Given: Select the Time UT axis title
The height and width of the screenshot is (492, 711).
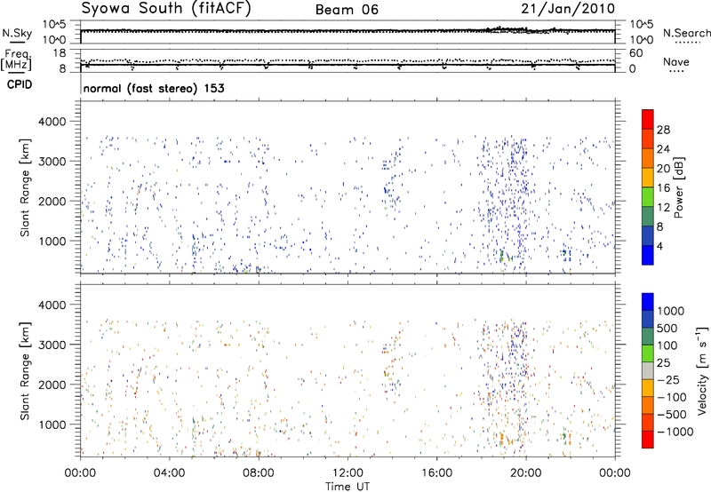Looking at the screenshot, I should (x=348, y=487).
